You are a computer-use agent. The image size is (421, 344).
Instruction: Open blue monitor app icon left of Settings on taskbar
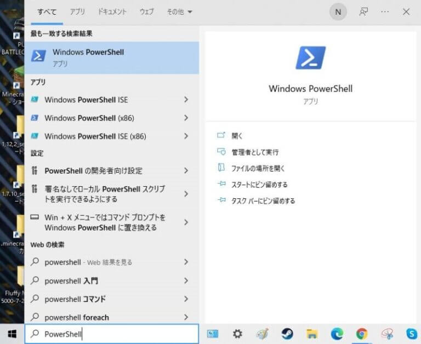pyautogui.click(x=213, y=334)
